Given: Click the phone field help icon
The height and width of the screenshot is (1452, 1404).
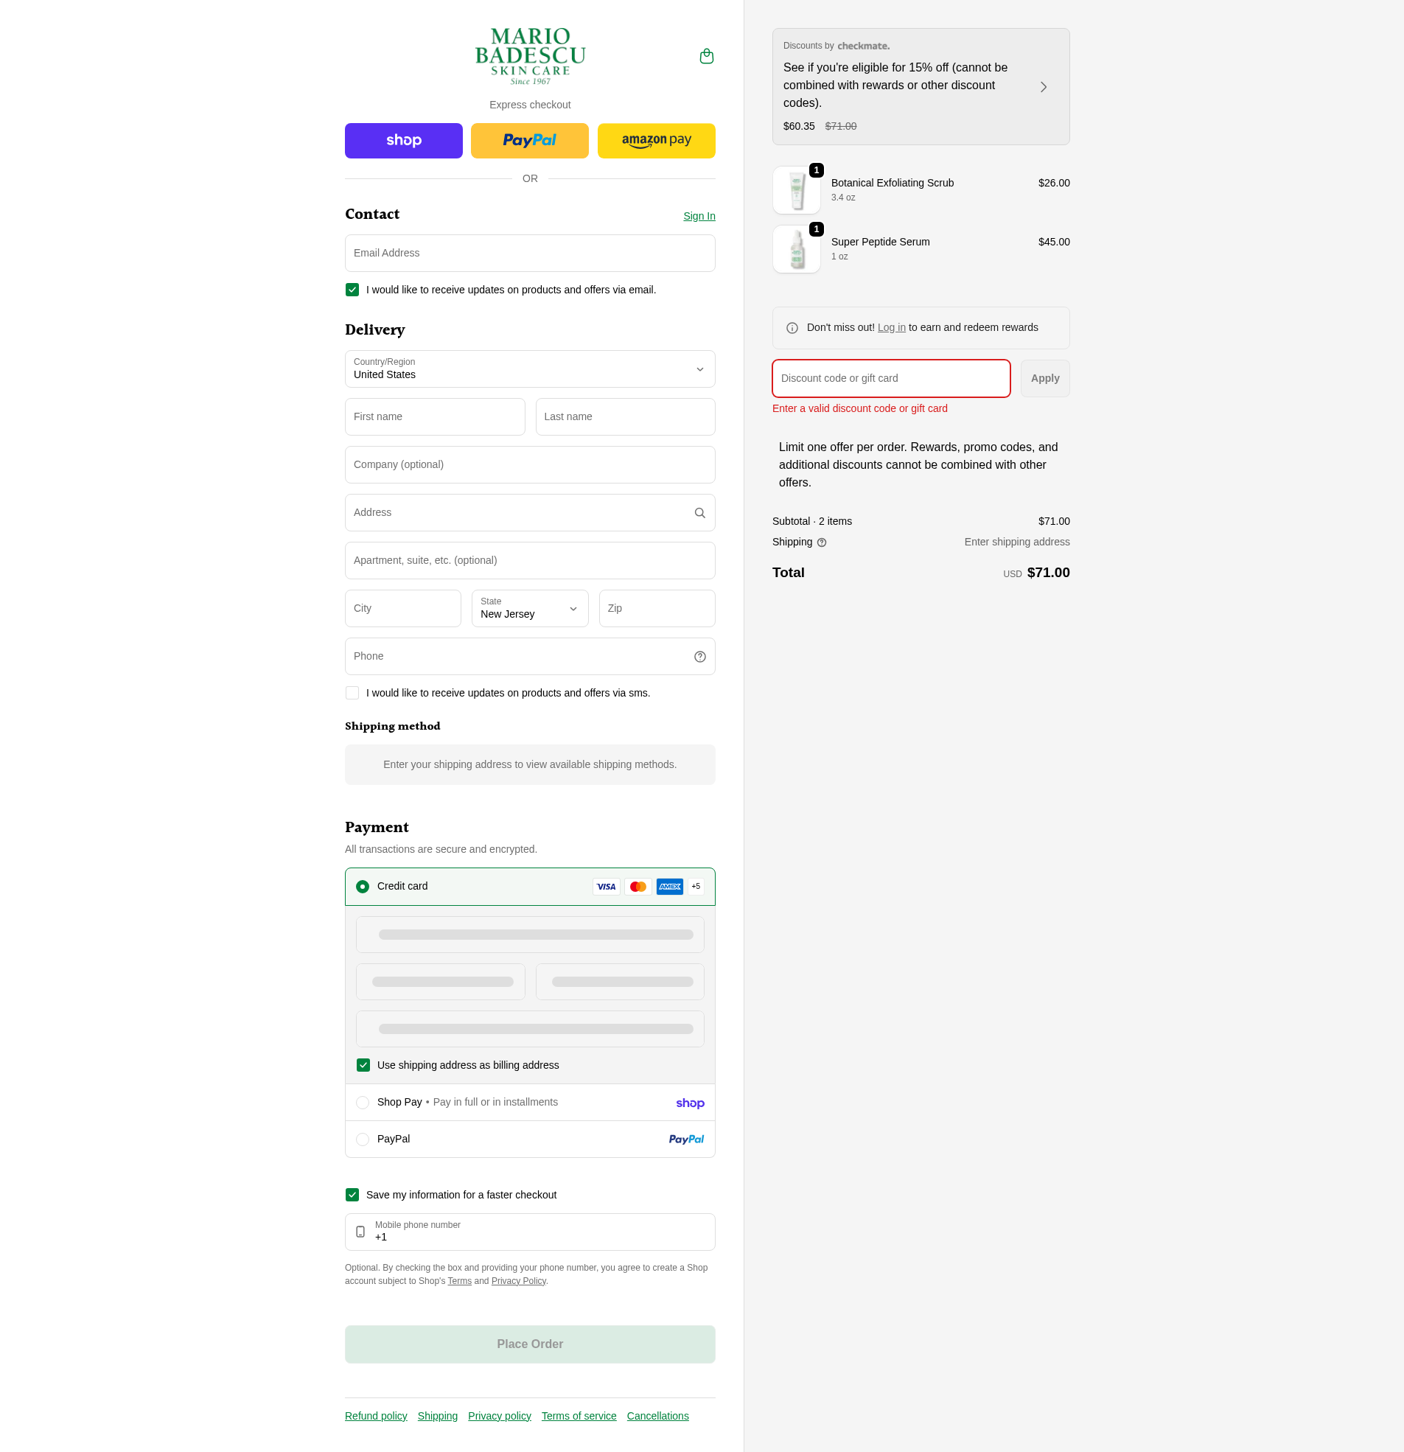Looking at the screenshot, I should click(x=699, y=657).
